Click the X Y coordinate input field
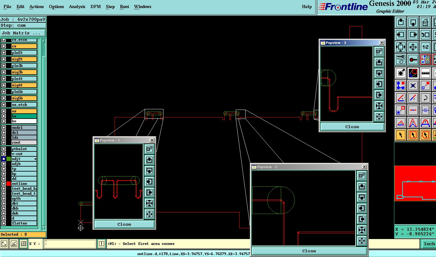 pyautogui.click(x=70, y=244)
